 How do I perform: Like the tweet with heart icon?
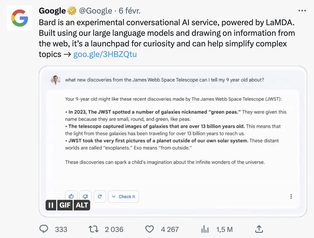pos(150,229)
